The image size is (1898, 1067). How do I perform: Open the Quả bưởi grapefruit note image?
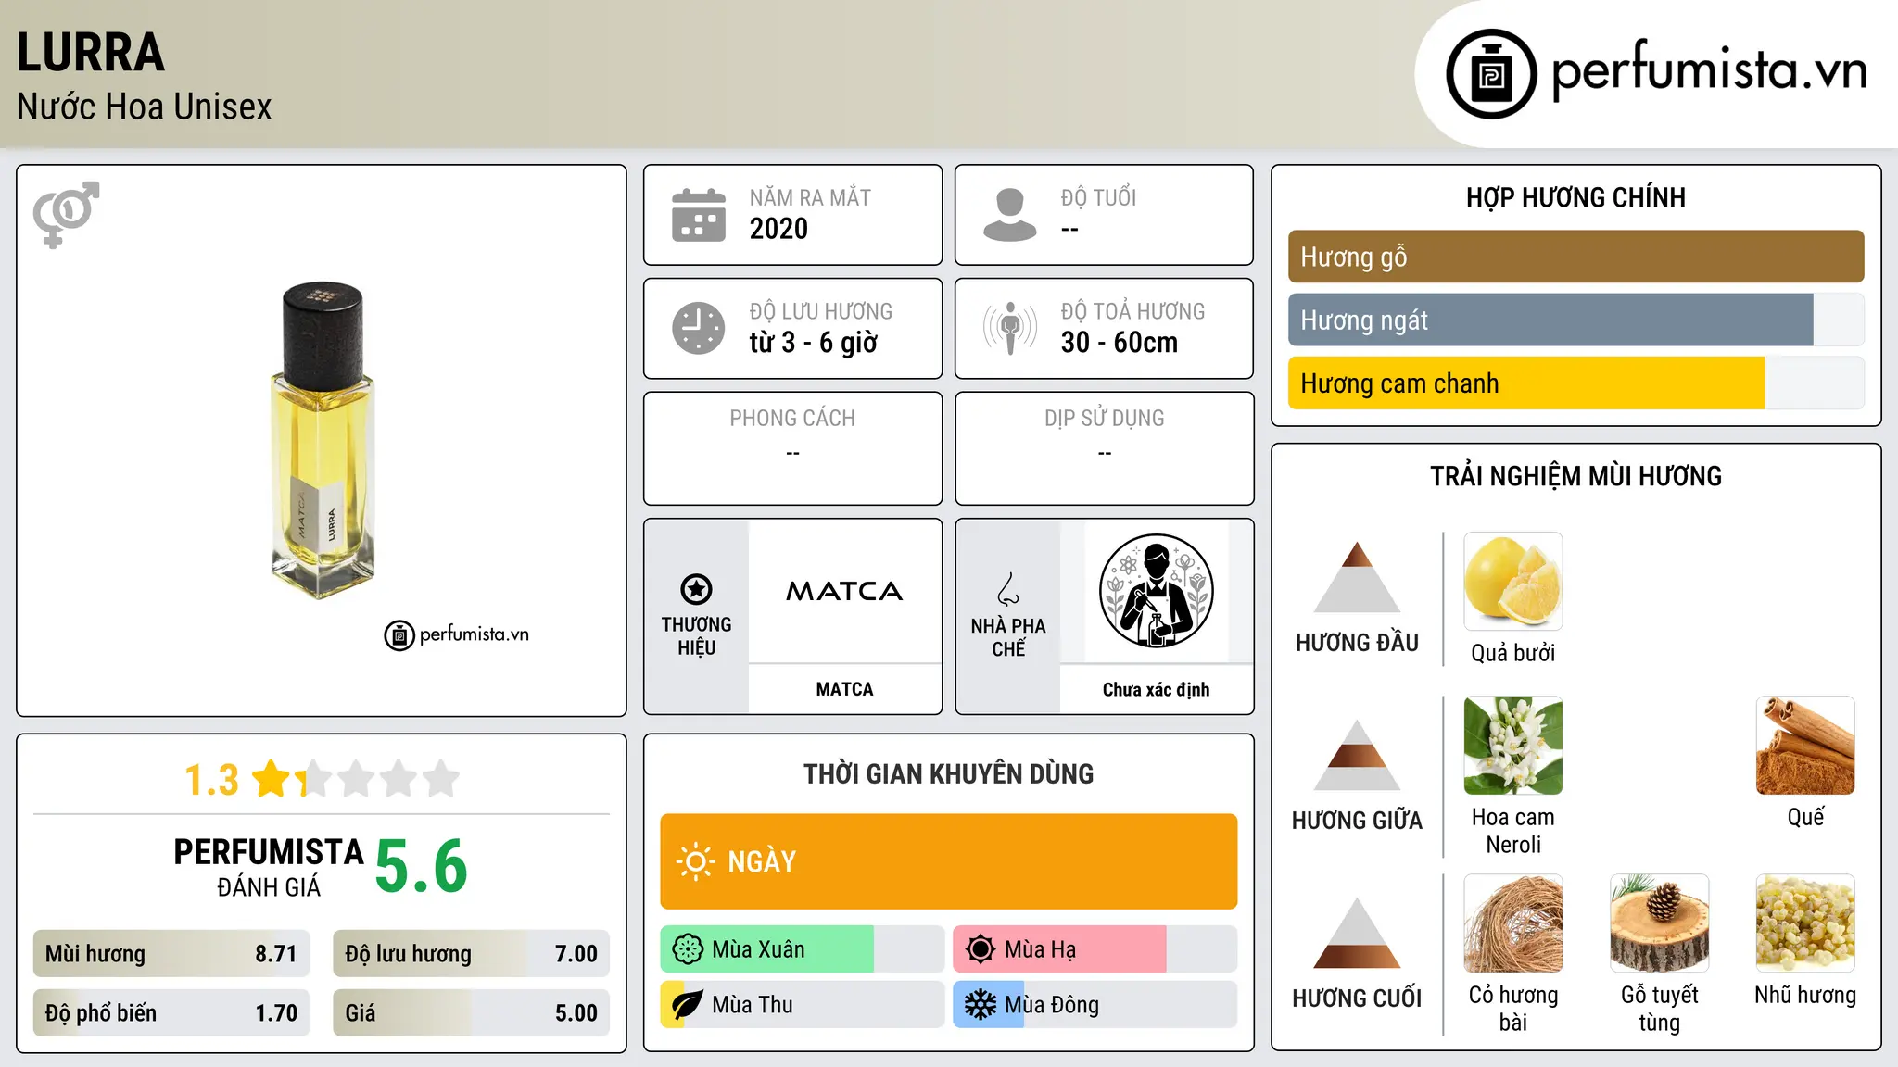pyautogui.click(x=1513, y=582)
